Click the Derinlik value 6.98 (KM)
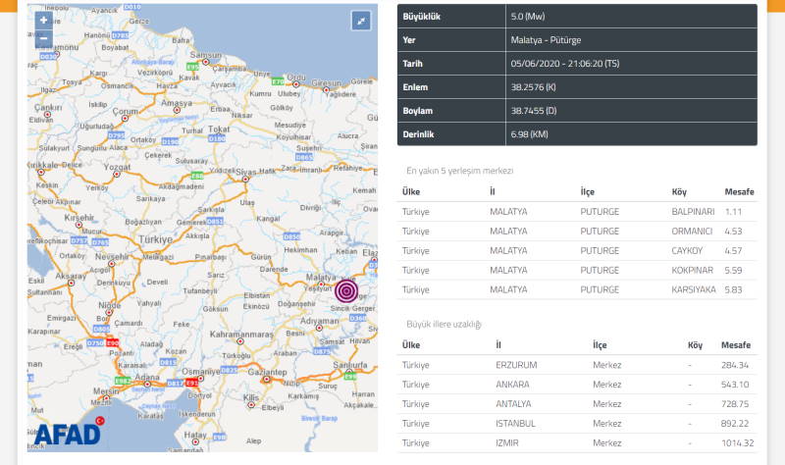 click(x=529, y=134)
